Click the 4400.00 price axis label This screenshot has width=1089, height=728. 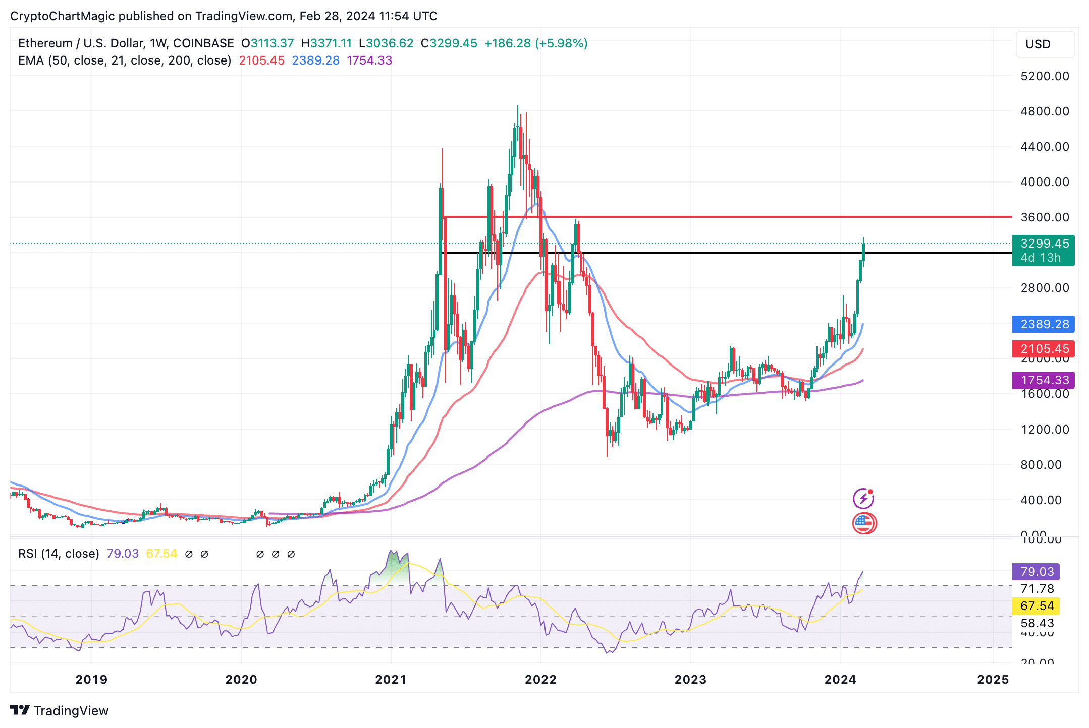[x=1045, y=147]
